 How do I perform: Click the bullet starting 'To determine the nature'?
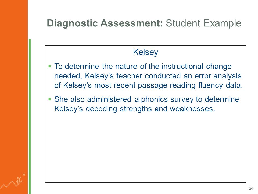pyautogui.click(x=148, y=76)
